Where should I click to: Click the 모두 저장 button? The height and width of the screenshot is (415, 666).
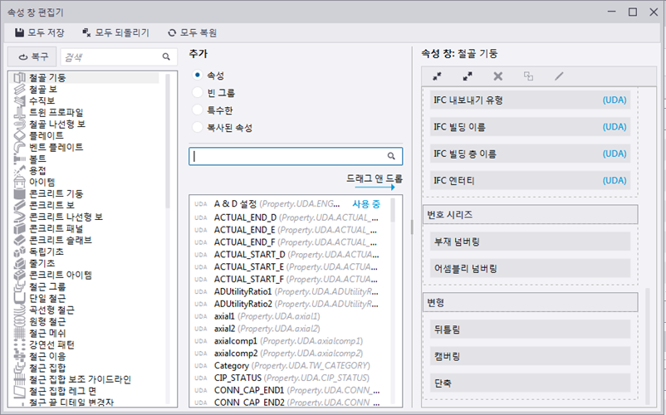(x=40, y=33)
